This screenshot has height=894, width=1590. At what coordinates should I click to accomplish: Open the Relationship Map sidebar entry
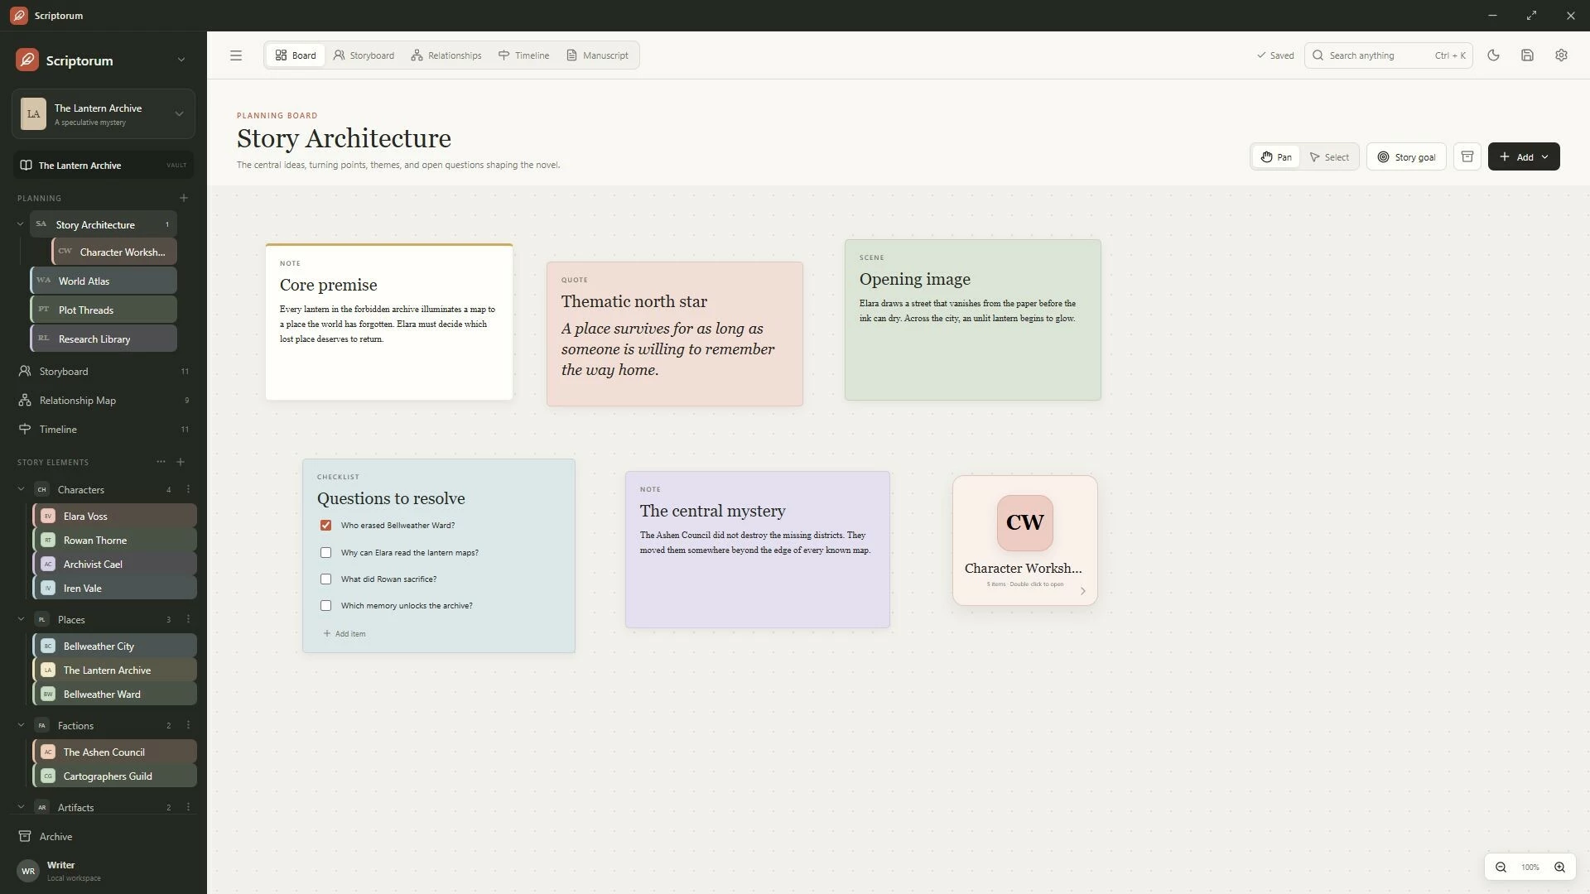(x=105, y=401)
